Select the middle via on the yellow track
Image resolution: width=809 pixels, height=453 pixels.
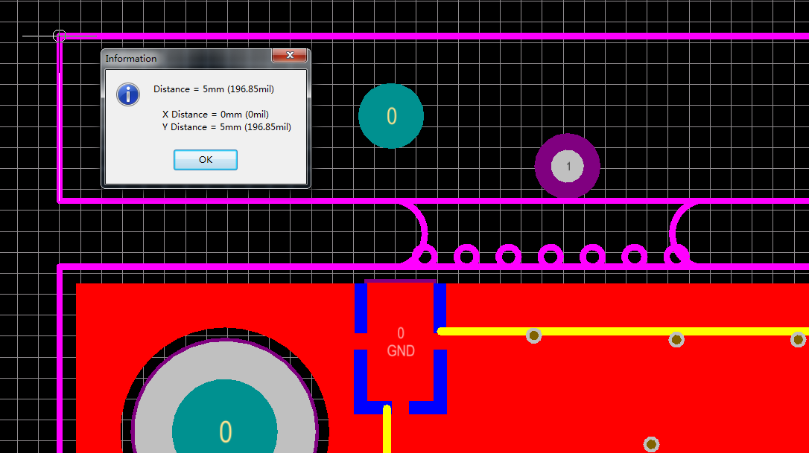pos(676,339)
